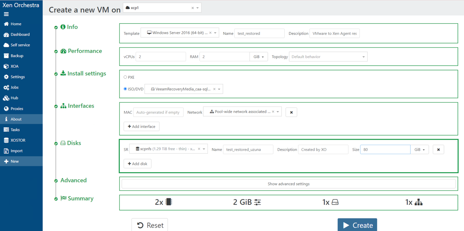This screenshot has height=231, width=464.
Task: Clear the xcp1 pool selection
Action: pos(193,8)
